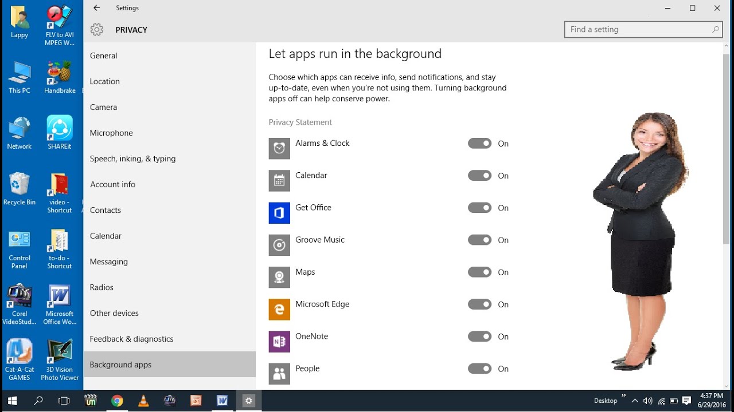Click the Privacy settings gear icon

(97, 30)
